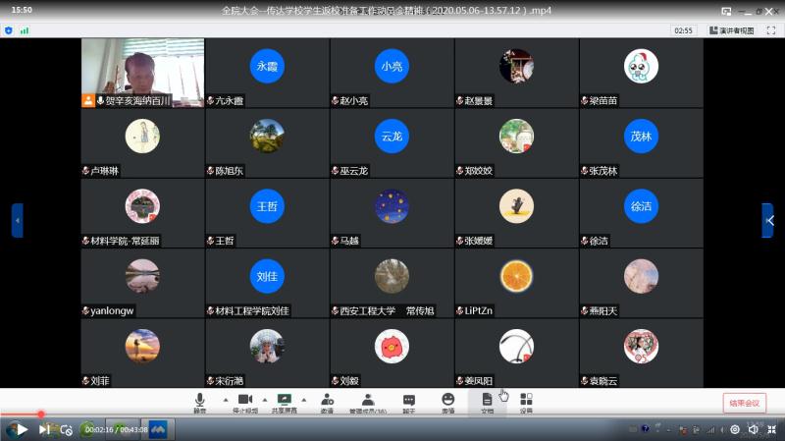The height and width of the screenshot is (441, 785).
Task: Open the invite participants icon
Action: (327, 402)
